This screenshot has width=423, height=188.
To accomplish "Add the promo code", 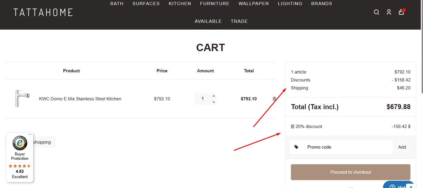I will pyautogui.click(x=402, y=147).
